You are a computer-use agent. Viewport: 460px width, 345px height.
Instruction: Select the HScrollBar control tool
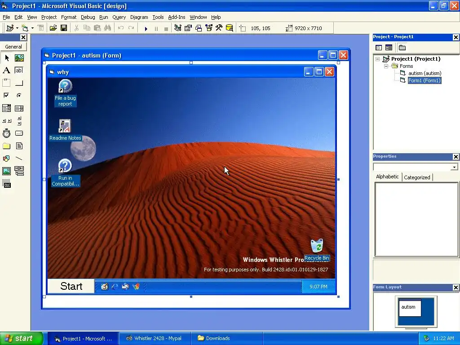click(x=6, y=120)
